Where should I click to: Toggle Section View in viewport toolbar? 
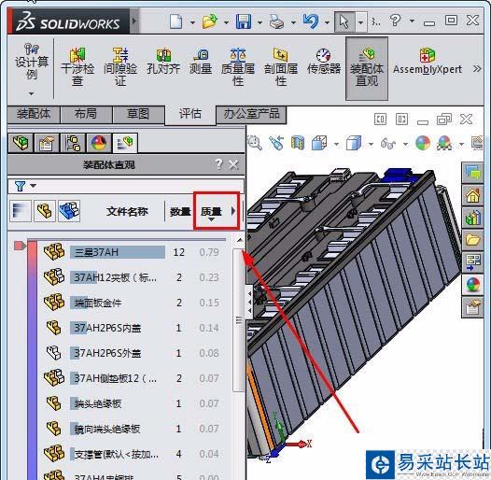click(x=298, y=143)
